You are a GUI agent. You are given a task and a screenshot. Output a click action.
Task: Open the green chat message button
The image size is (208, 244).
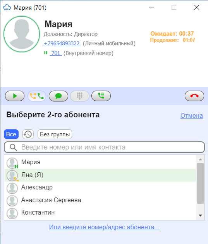click(x=58, y=96)
